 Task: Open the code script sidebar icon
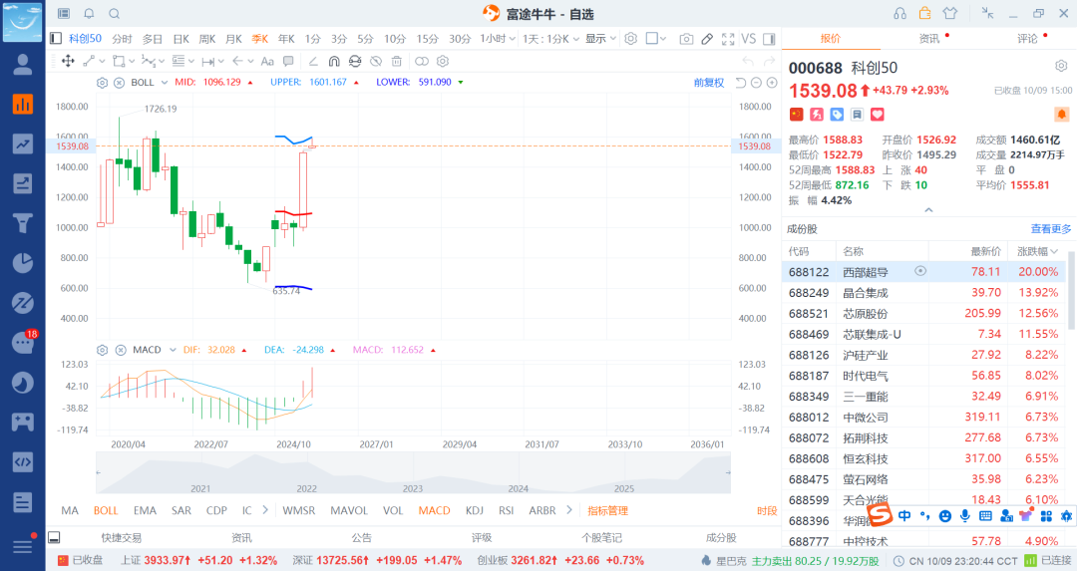pyautogui.click(x=23, y=461)
